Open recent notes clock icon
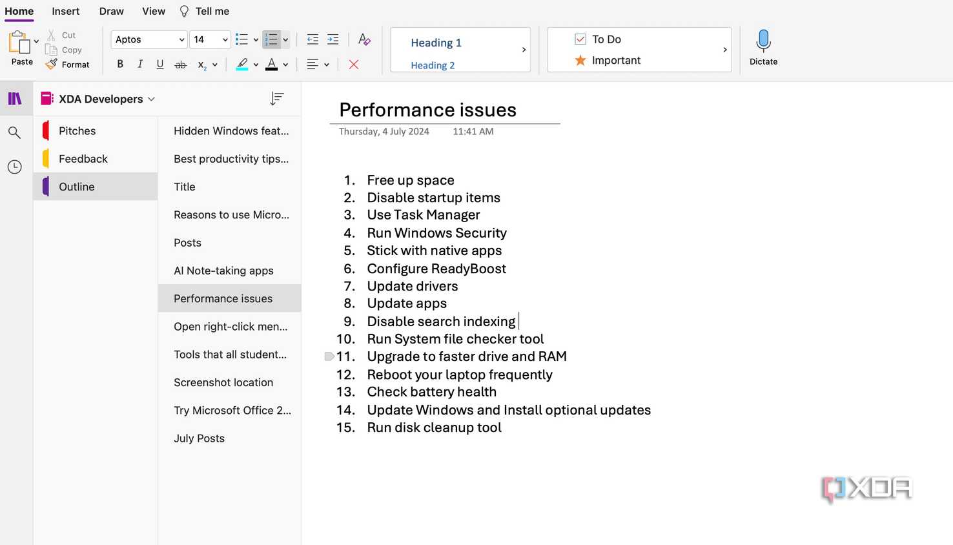 (x=14, y=167)
